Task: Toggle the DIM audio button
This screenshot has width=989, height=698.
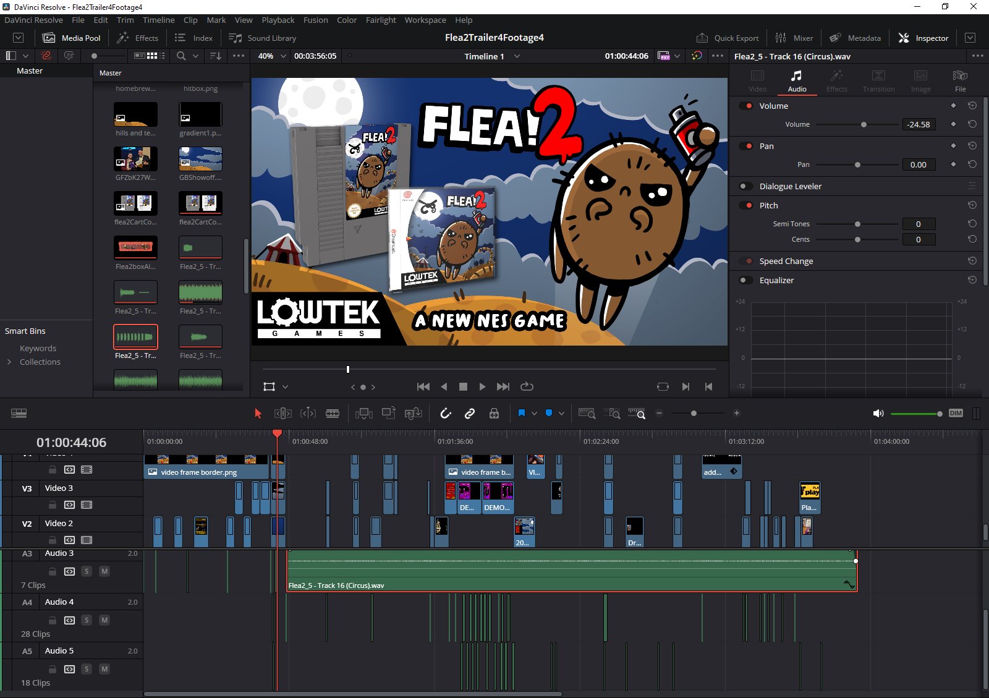Action: (956, 413)
